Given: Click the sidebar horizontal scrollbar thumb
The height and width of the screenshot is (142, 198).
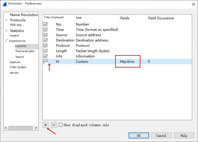Looking at the screenshot, I should coord(21,128).
